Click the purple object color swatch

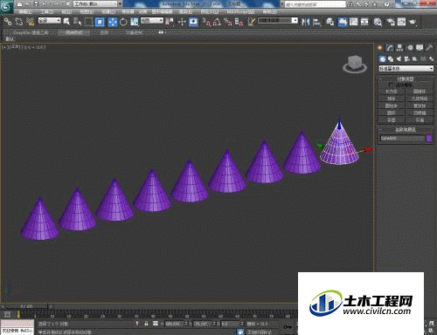point(429,139)
